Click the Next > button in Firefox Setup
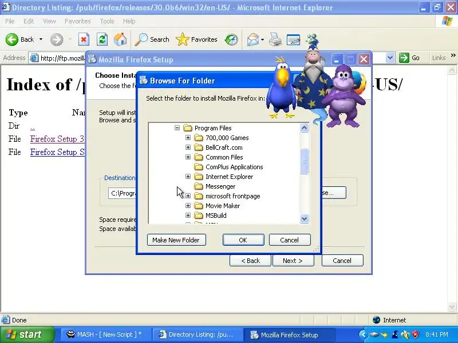Screen dimensions: 458x343 tap(293, 261)
